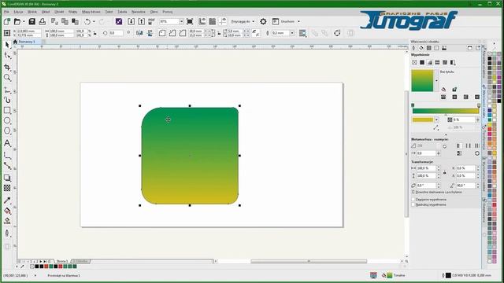Select the Text tool

tap(7, 143)
